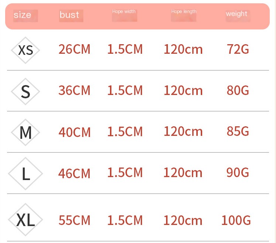Viewport: 276px width, 243px height.
Task: Click the 100G weight value
Action: click(x=236, y=220)
